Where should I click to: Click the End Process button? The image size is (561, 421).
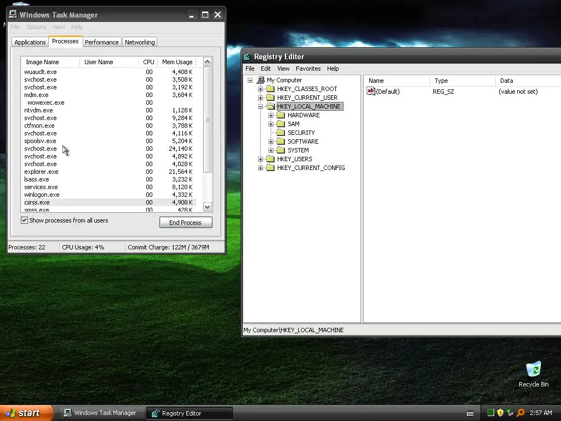[186, 223]
